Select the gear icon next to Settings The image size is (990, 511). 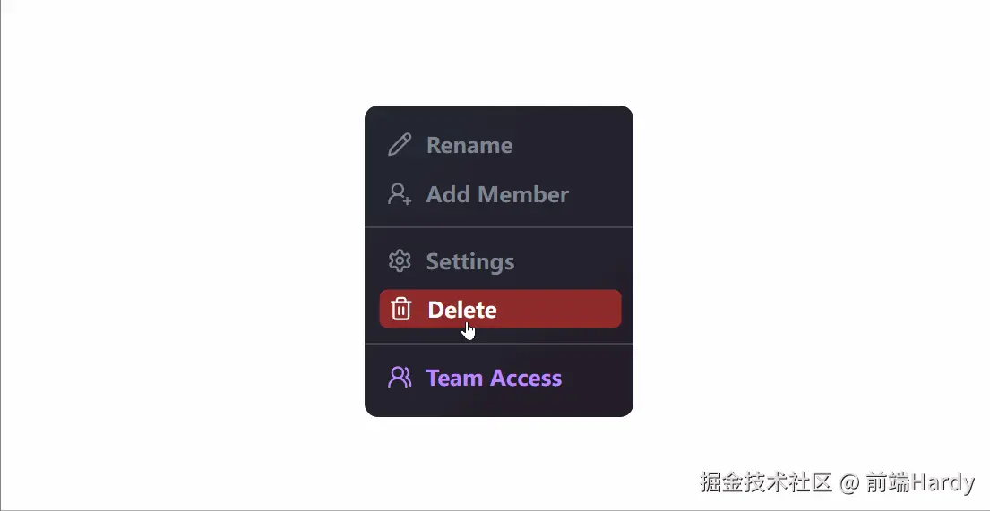400,260
